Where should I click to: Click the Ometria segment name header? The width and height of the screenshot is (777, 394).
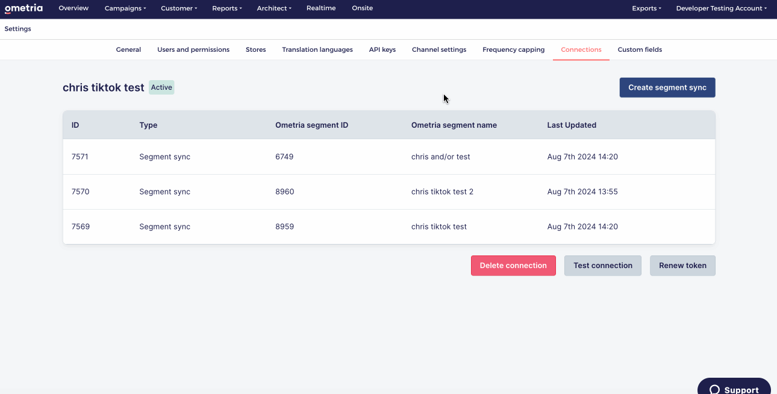(x=454, y=125)
